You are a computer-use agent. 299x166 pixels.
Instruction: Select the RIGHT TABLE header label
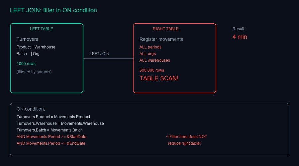pos(166,29)
